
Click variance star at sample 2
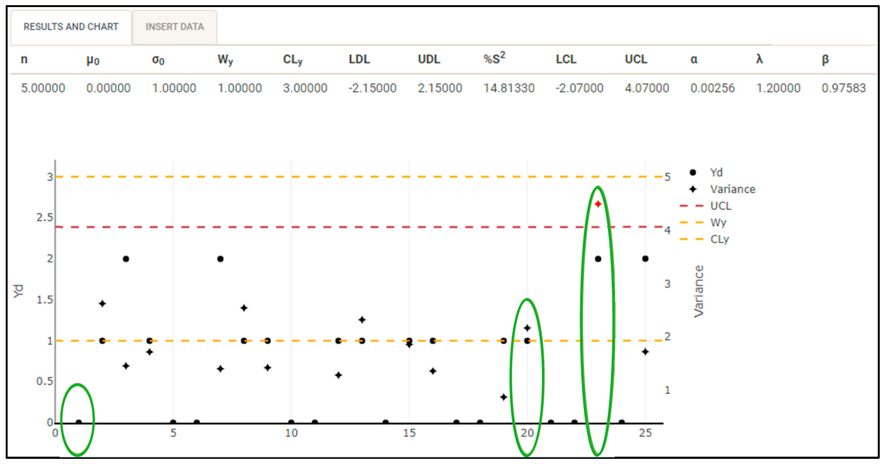click(x=102, y=304)
